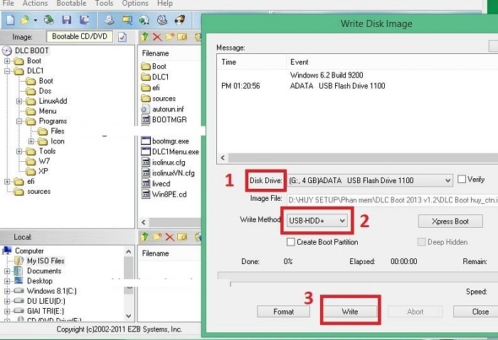
Task: Enable the Verify checkbox
Action: (462, 180)
